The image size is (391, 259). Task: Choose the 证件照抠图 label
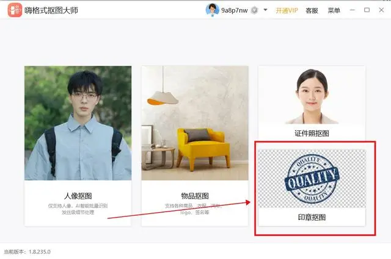(x=312, y=133)
